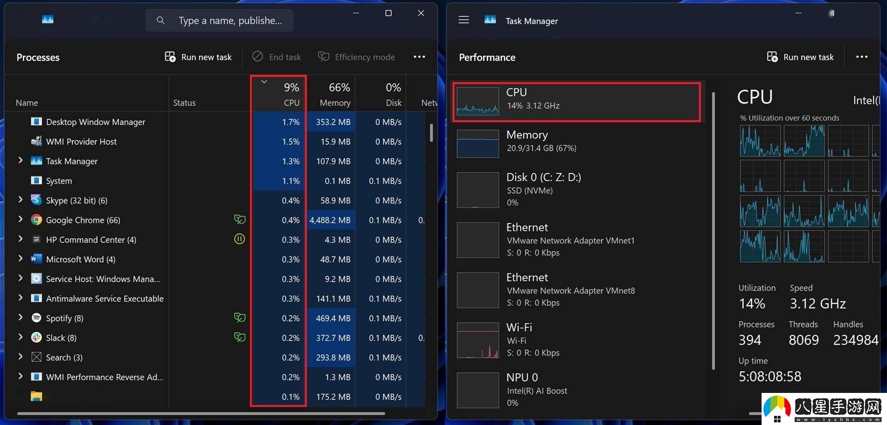Viewport: 887px width, 425px height.
Task: Expand Service Host: Windows Management group
Action: [21, 278]
